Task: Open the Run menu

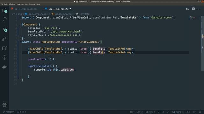Action: [x=26, y=4]
